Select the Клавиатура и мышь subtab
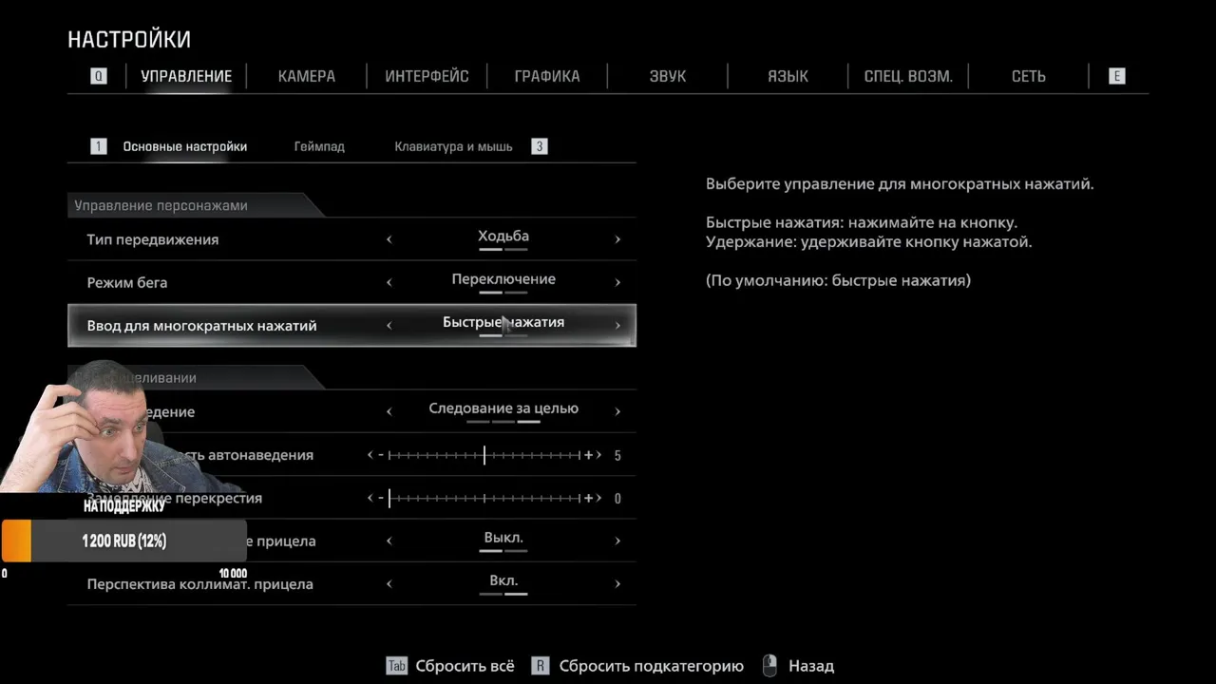This screenshot has width=1216, height=684. coord(453,146)
